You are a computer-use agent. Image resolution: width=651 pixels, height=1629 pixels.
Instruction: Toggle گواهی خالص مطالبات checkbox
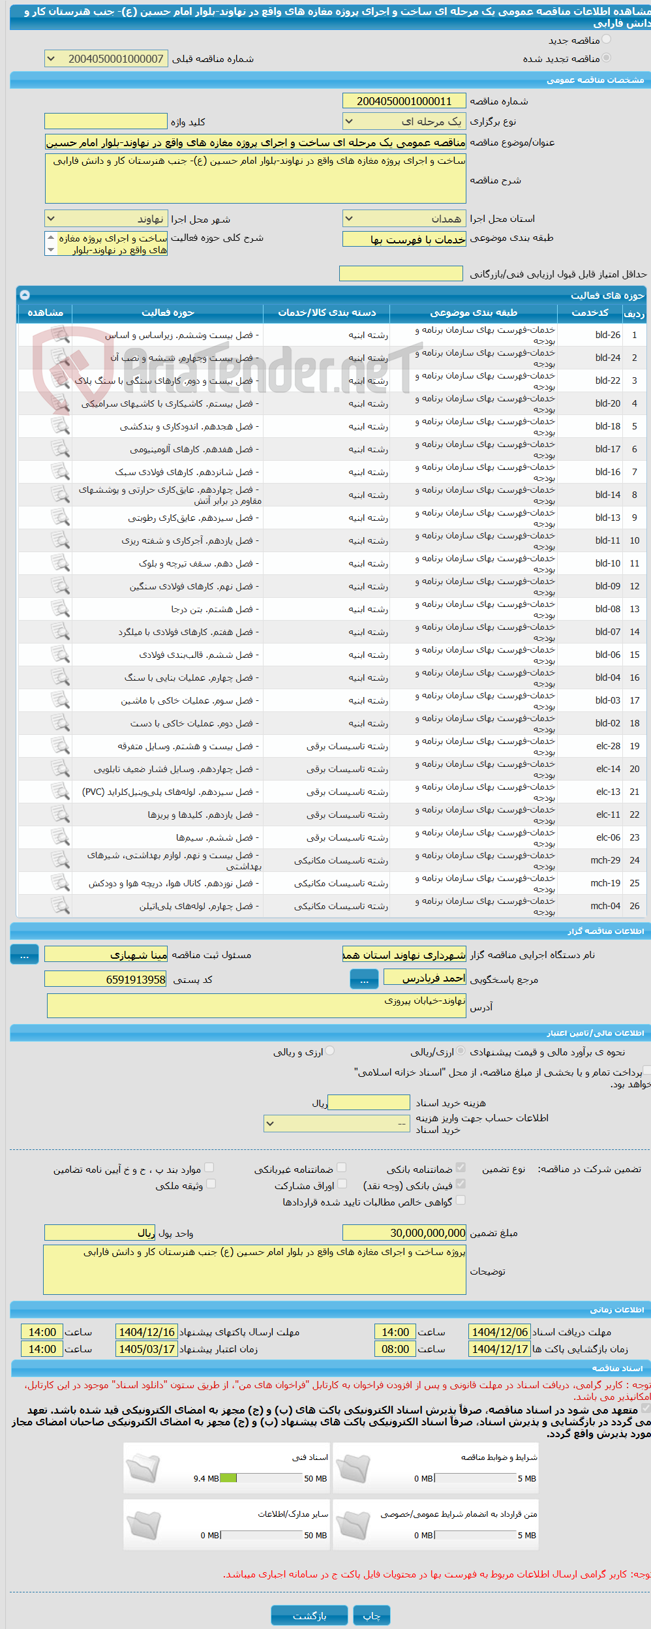click(x=461, y=1200)
